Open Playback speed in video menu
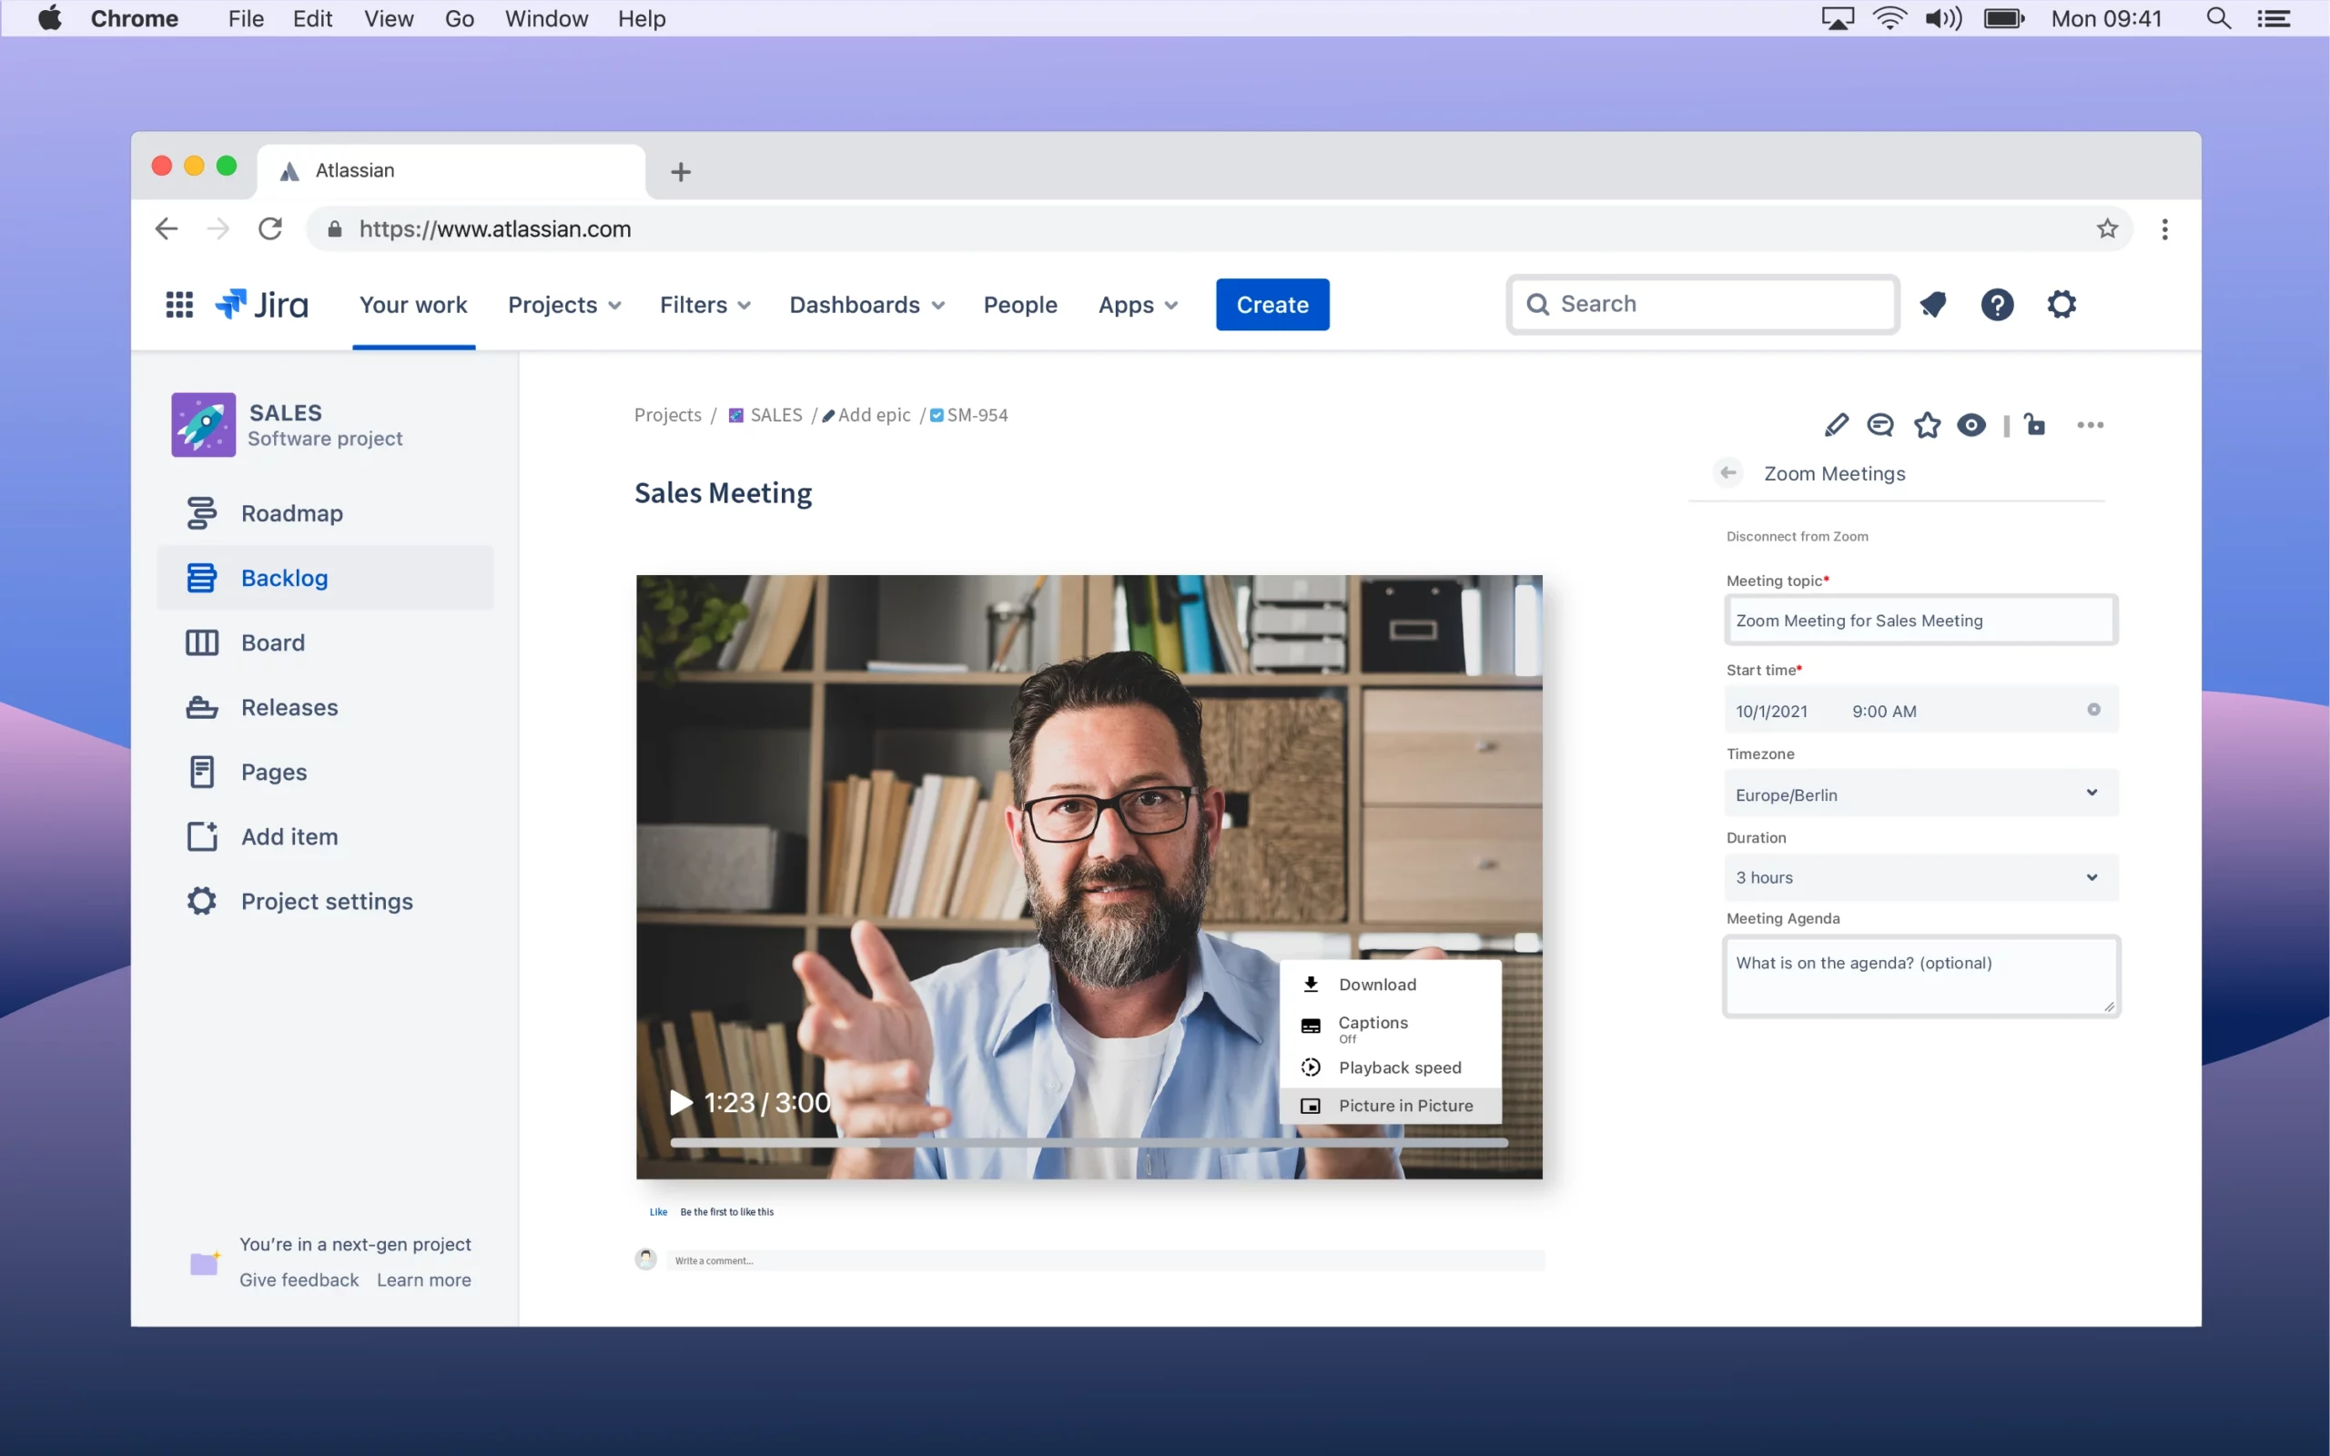The width and height of the screenshot is (2330, 1456). (x=1391, y=1067)
